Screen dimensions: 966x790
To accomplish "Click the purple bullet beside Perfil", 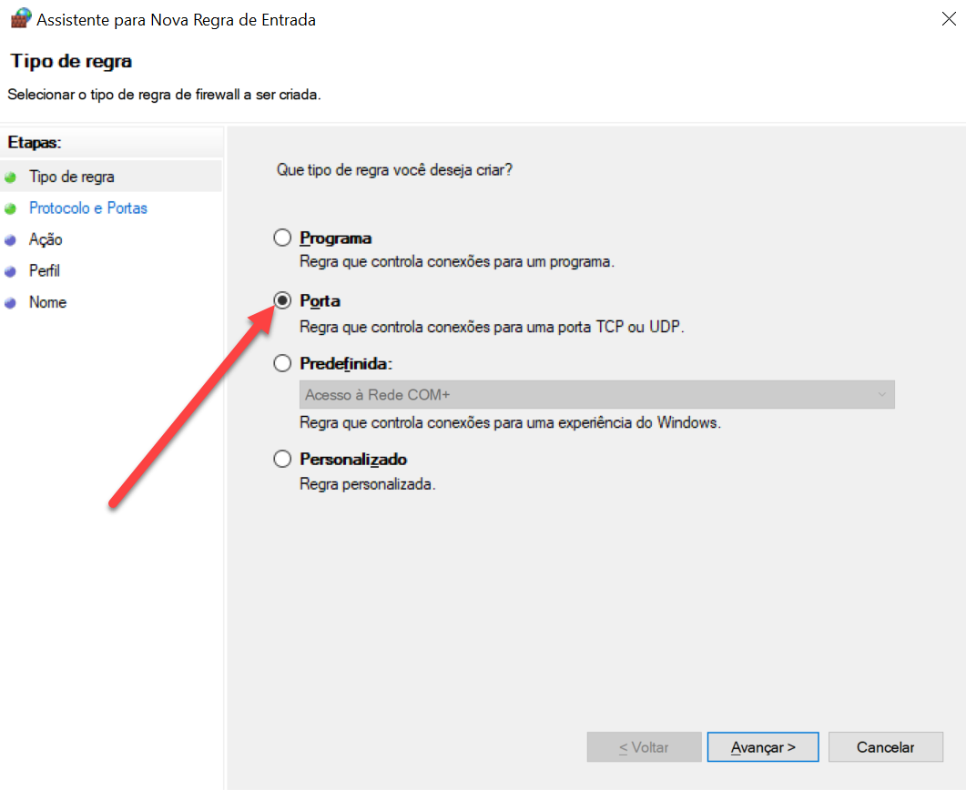I will 11,271.
